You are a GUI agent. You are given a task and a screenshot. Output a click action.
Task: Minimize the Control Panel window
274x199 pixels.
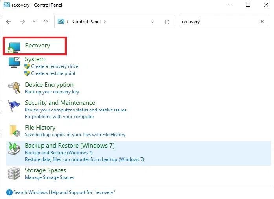230,5
